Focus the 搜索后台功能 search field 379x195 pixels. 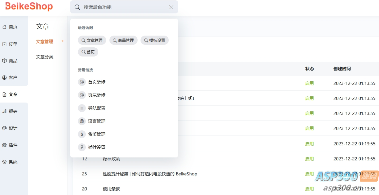124,7
